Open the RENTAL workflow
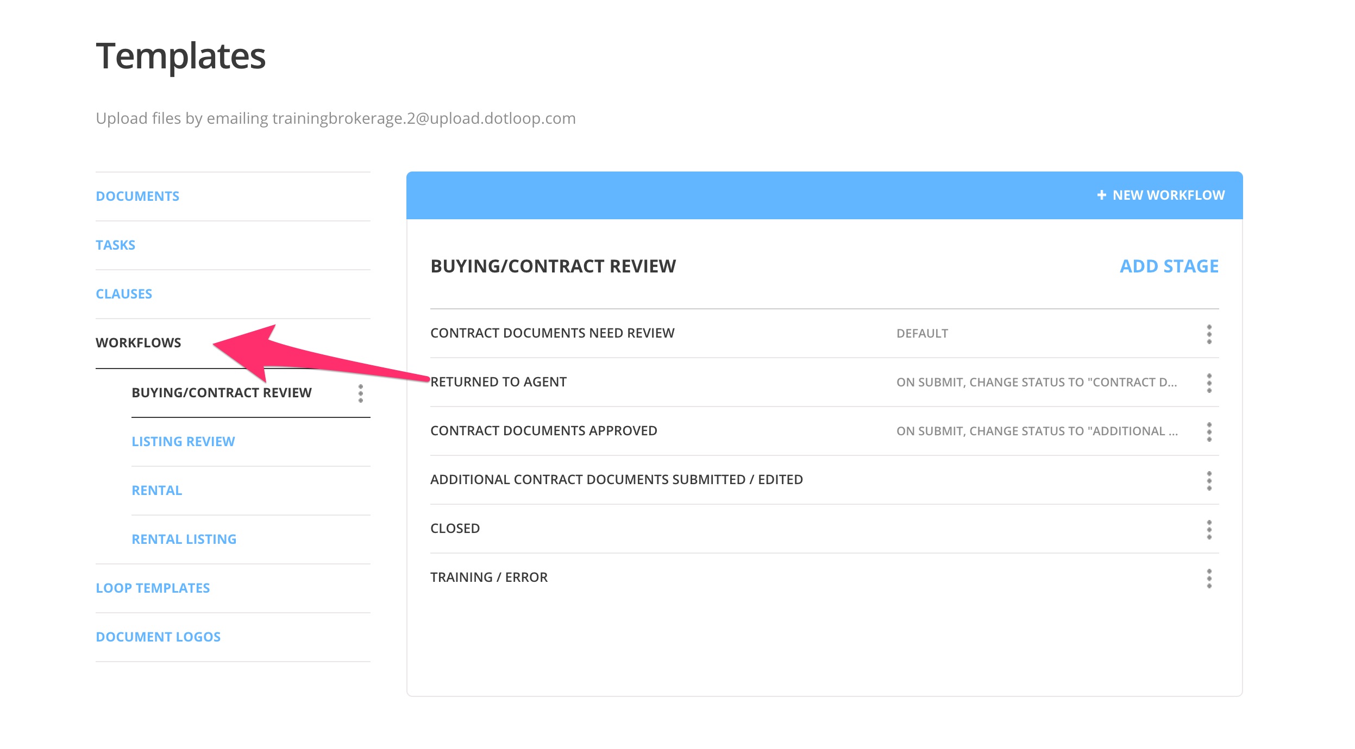The height and width of the screenshot is (749, 1355). pyautogui.click(x=156, y=490)
